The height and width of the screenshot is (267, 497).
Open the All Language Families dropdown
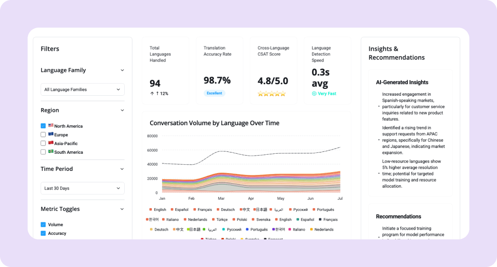pos(82,89)
